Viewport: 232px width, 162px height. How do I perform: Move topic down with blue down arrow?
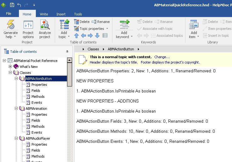[97, 36]
